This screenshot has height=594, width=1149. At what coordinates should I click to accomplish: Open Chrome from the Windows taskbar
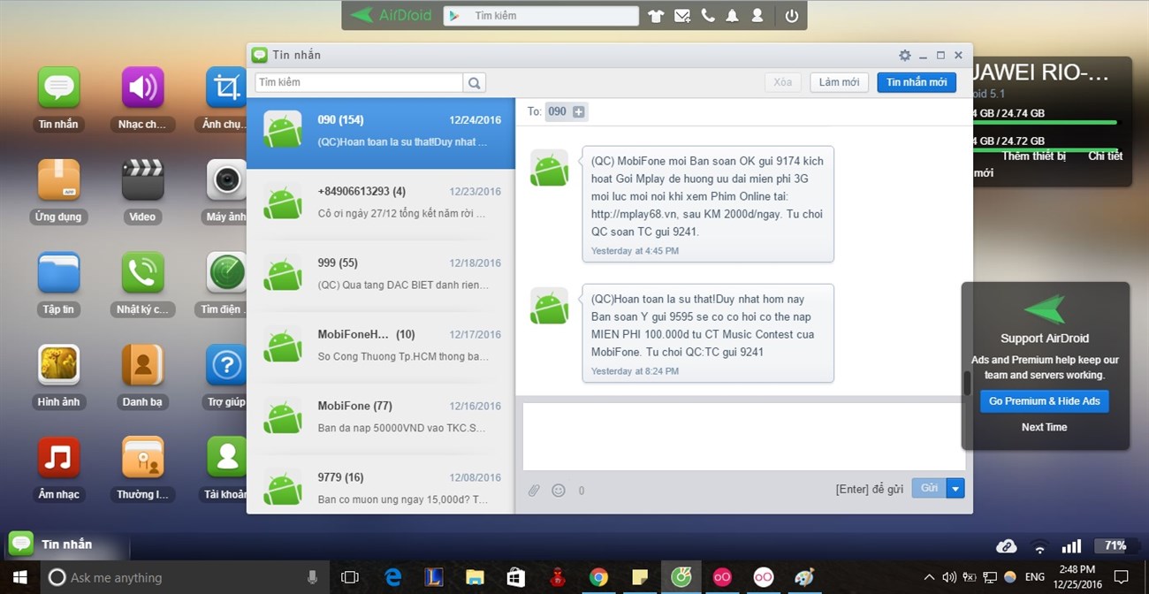tap(598, 577)
